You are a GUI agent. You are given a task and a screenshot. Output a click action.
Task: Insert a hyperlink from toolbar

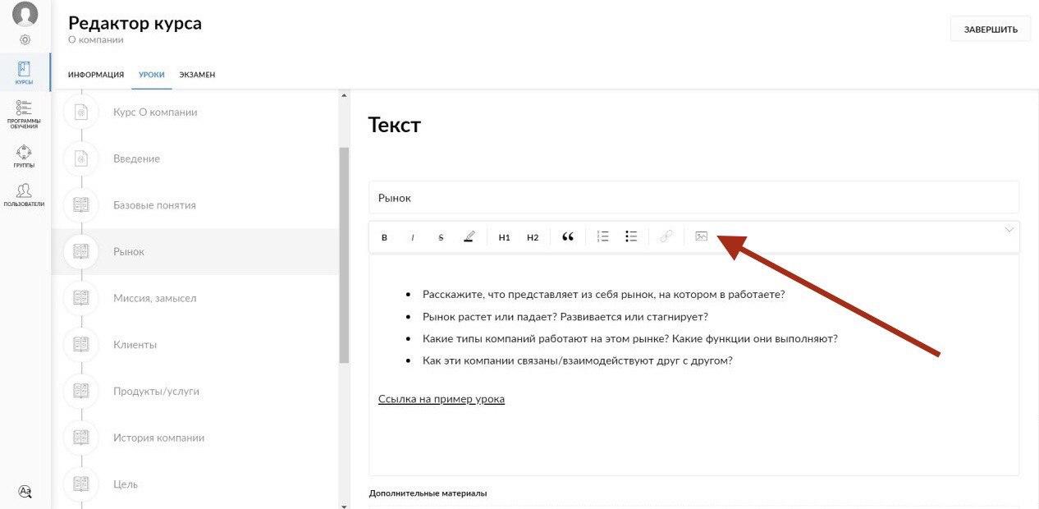tap(666, 236)
